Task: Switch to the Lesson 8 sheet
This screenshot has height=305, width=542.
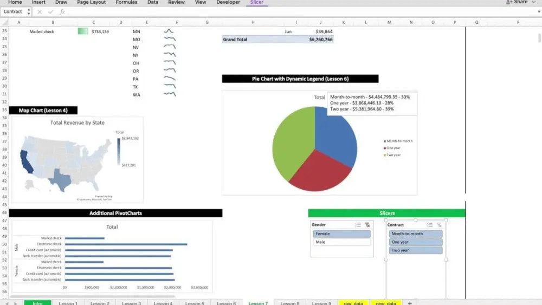Action: click(290, 303)
